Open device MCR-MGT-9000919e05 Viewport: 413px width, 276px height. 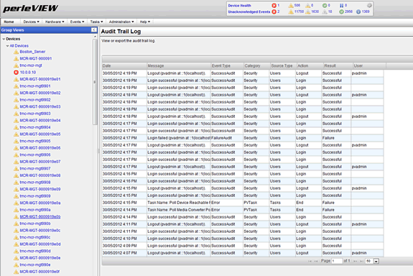[x=40, y=134]
